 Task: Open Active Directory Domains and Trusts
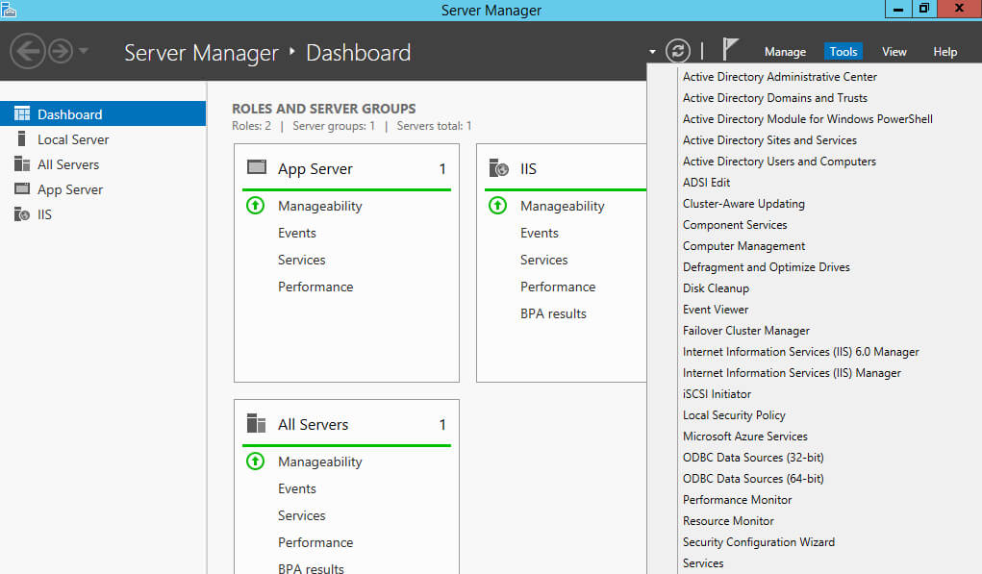774,98
